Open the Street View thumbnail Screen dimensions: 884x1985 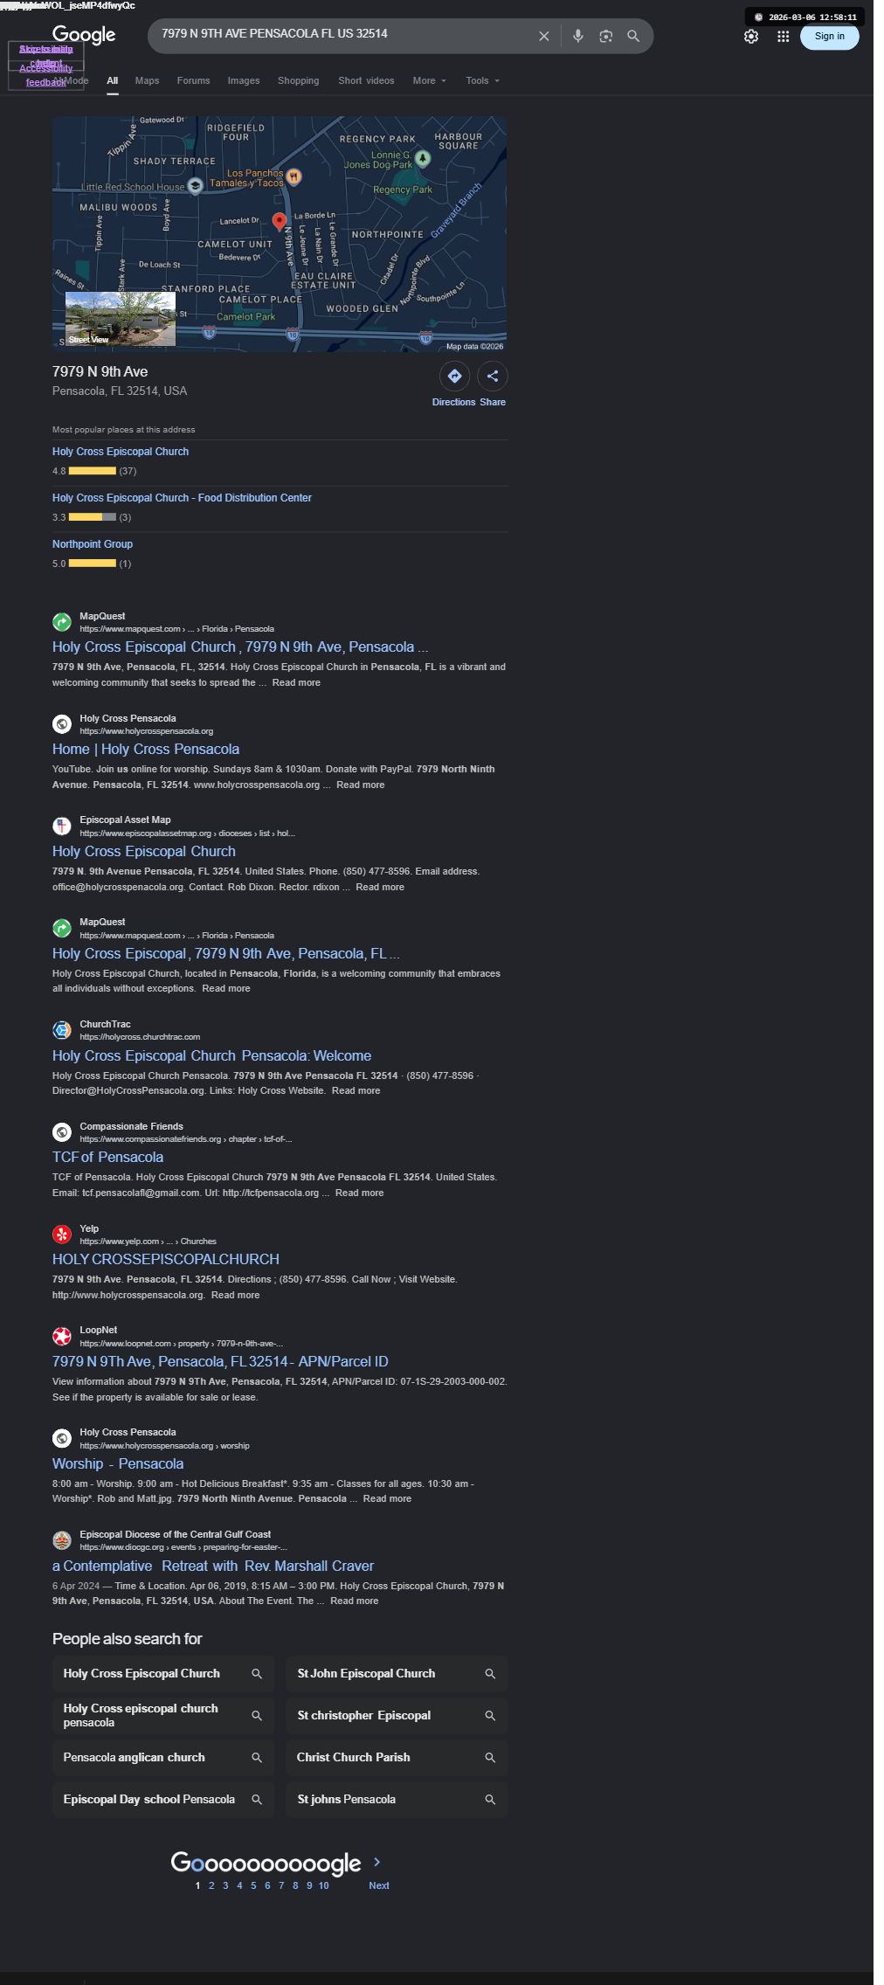pyautogui.click(x=121, y=319)
